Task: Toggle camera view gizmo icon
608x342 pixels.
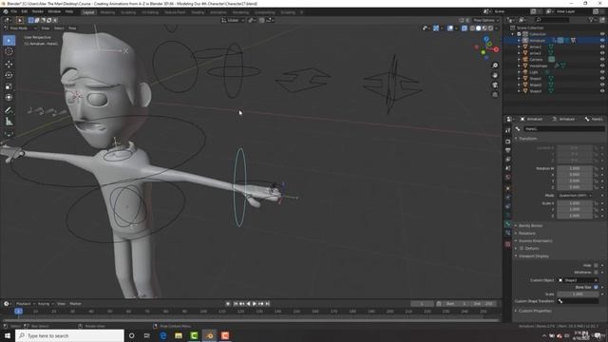Action: [x=495, y=85]
